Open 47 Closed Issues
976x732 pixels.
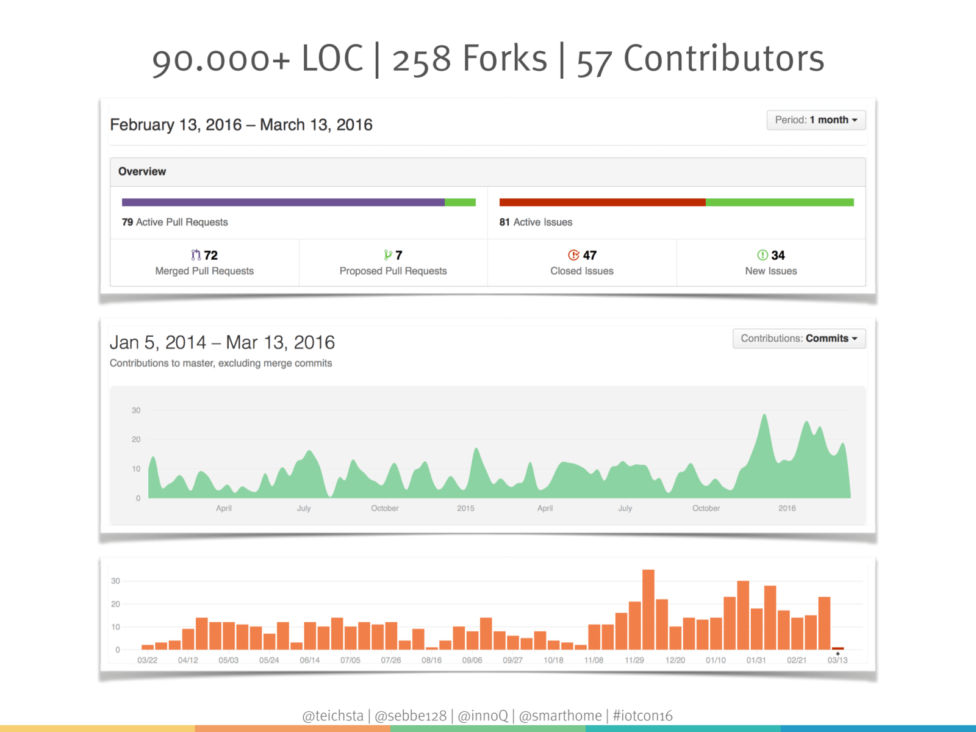click(582, 263)
